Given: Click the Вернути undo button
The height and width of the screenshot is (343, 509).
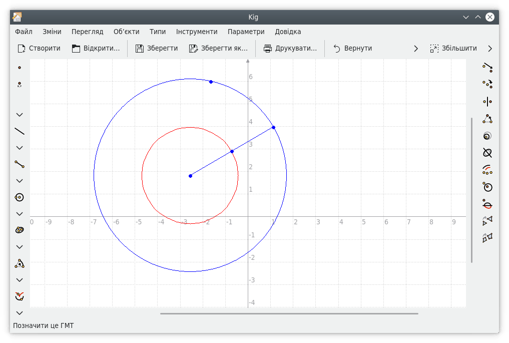Looking at the screenshot, I should [x=353, y=49].
